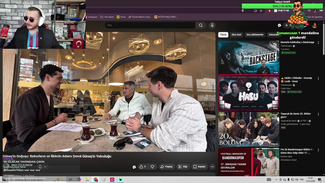
Task: Start voice search with the microphone icon
Action: point(212,25)
